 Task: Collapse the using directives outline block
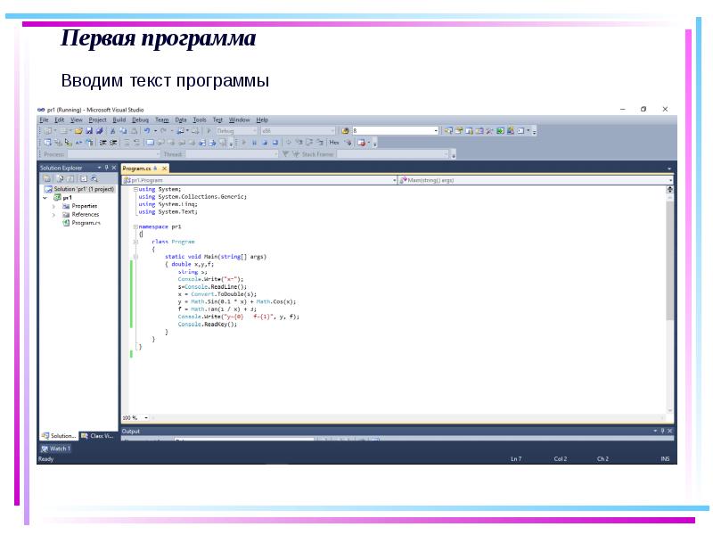click(135, 190)
